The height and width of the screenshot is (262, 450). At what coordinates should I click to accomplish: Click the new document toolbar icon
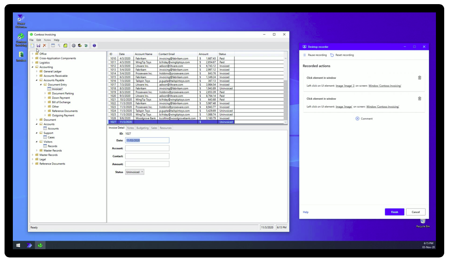pyautogui.click(x=32, y=45)
